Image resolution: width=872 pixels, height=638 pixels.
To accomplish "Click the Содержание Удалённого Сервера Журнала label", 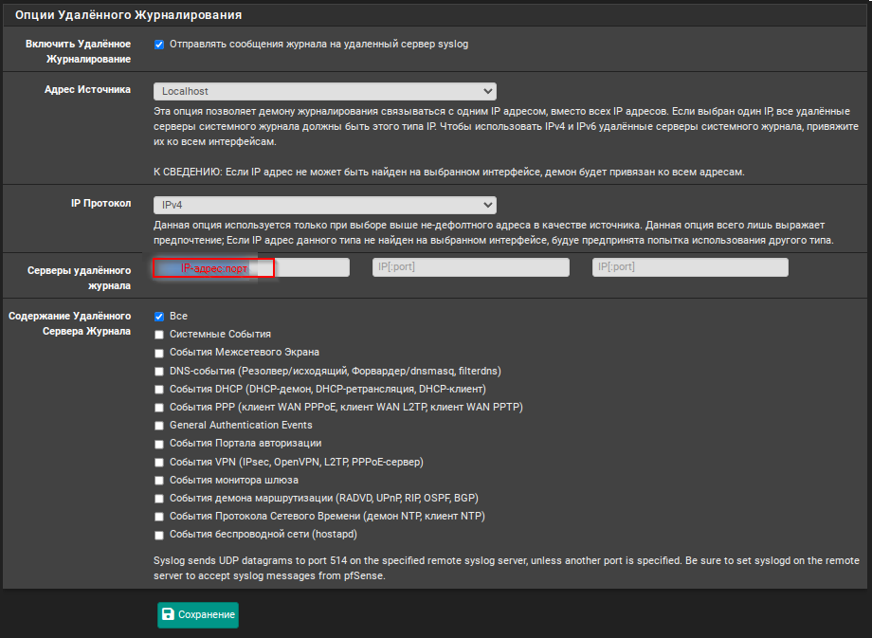I will (69, 323).
